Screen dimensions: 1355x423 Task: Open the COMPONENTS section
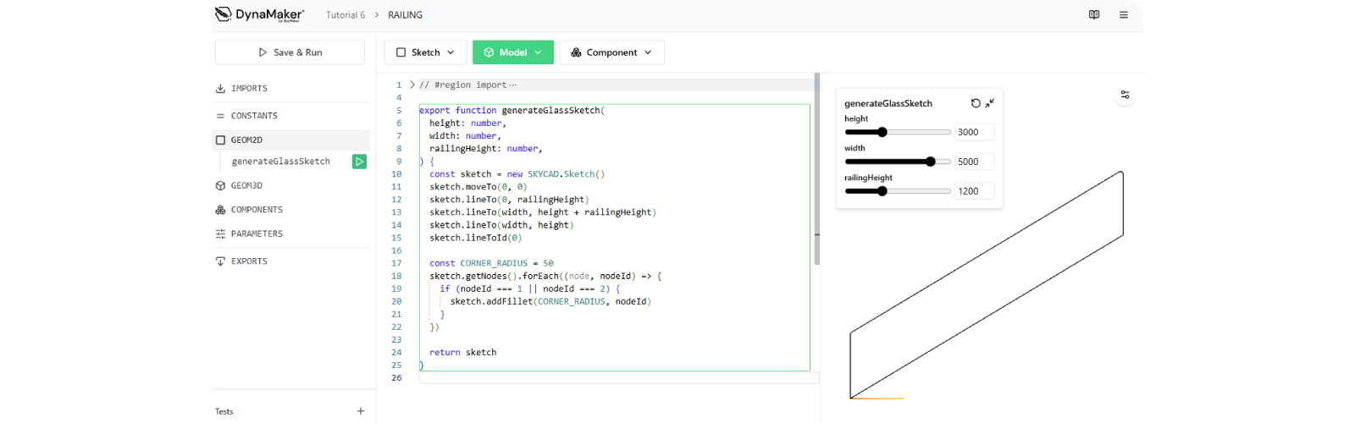click(x=257, y=210)
